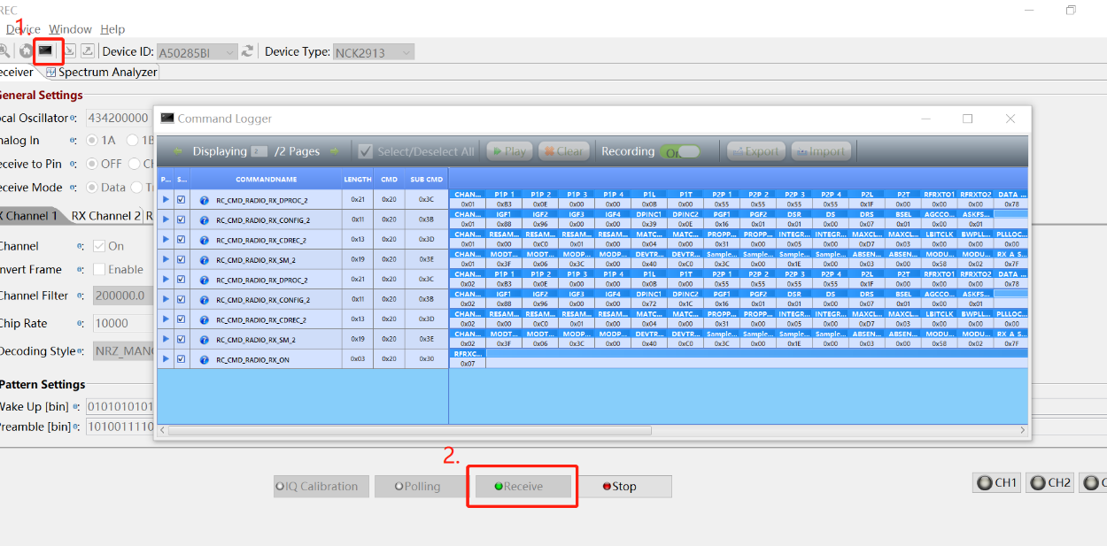Go to next page using green arrow

pyautogui.click(x=334, y=151)
